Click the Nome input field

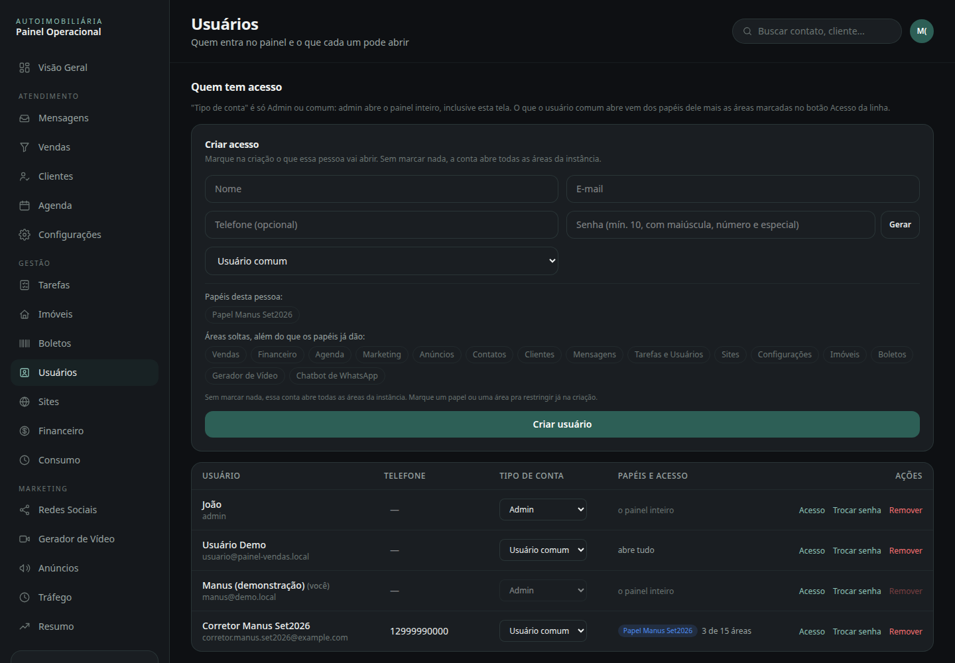point(381,189)
